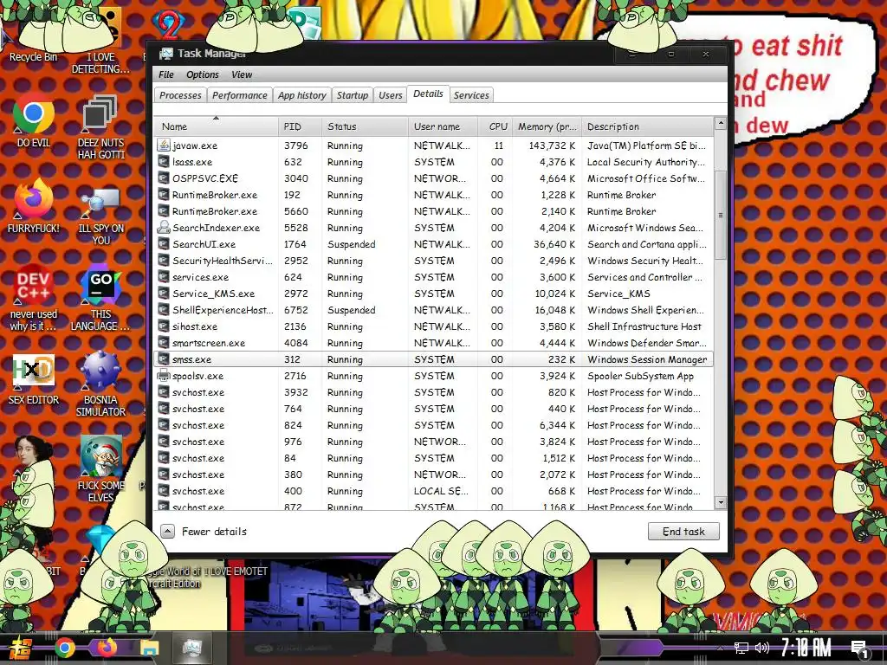Open the Recycle Bin desktop icon
887x665 pixels.
pos(32,34)
